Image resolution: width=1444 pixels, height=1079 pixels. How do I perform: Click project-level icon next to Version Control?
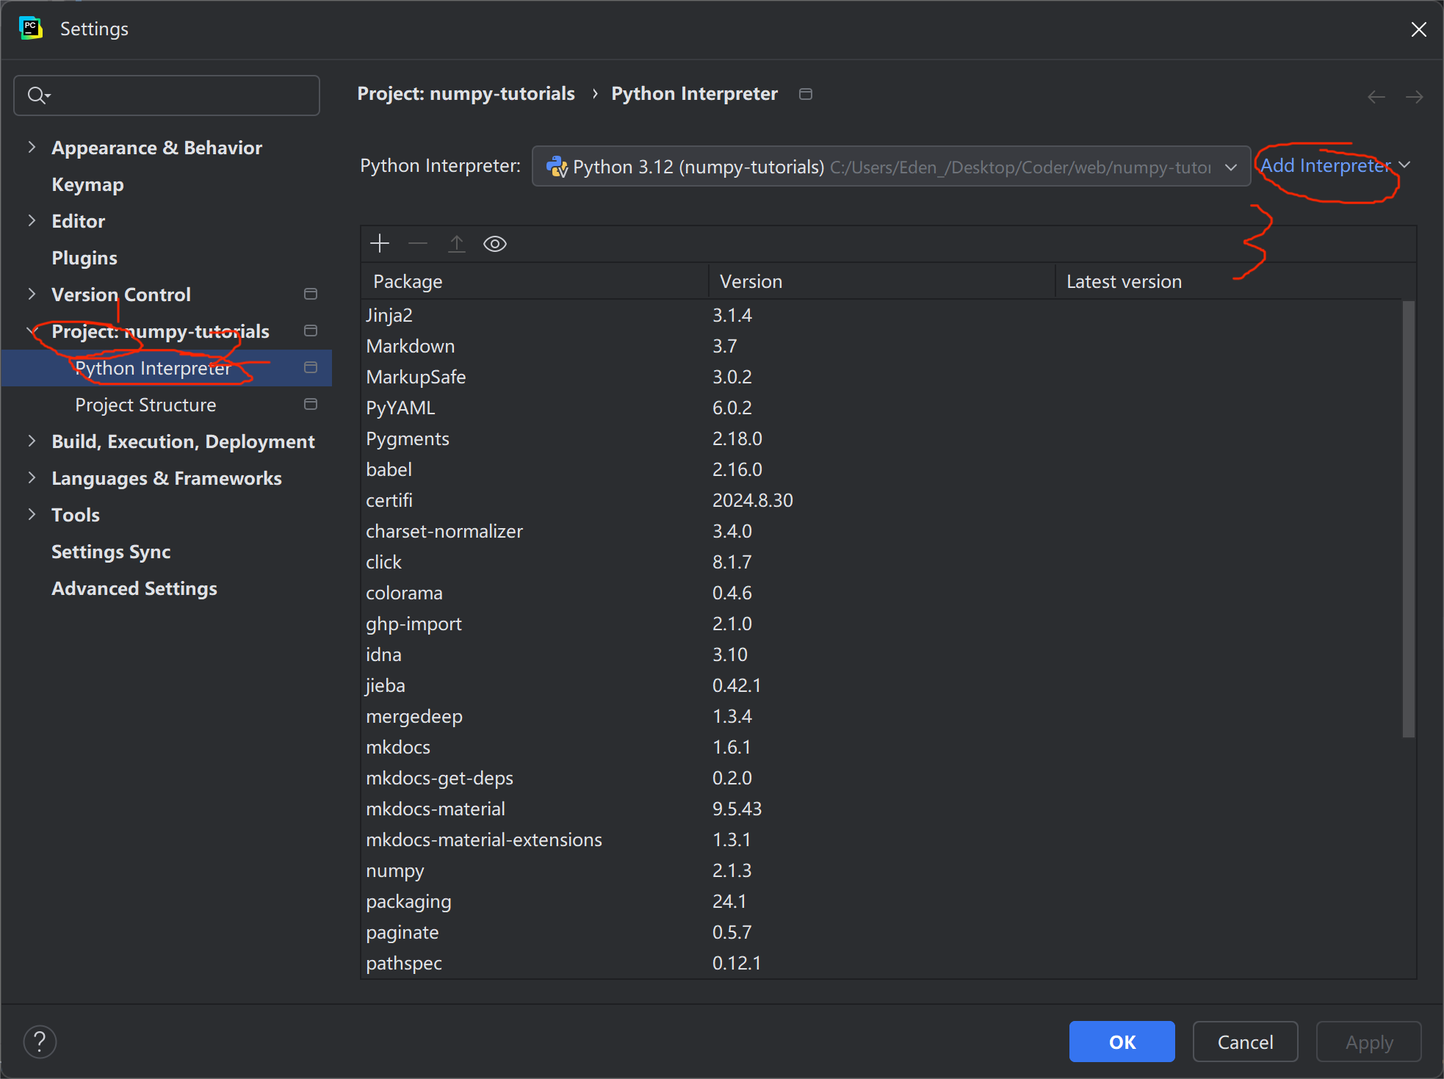coord(311,294)
